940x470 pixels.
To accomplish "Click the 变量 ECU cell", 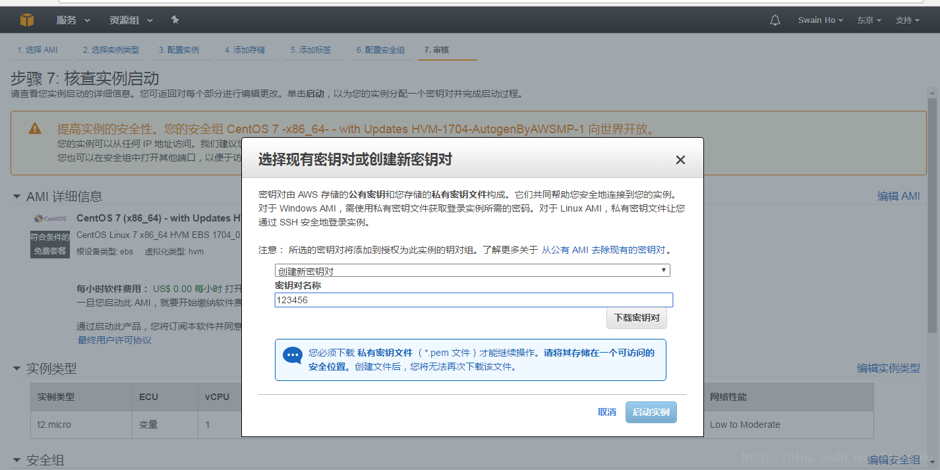I will (165, 425).
